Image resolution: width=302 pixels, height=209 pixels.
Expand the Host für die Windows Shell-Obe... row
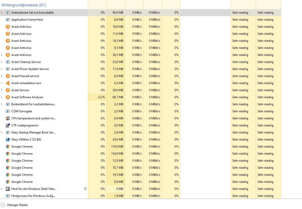click(x=2, y=189)
